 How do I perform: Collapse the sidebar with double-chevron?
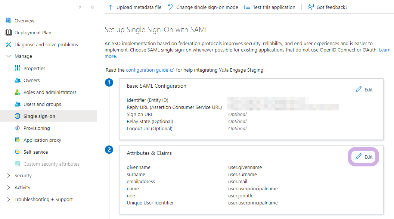tap(93, 7)
